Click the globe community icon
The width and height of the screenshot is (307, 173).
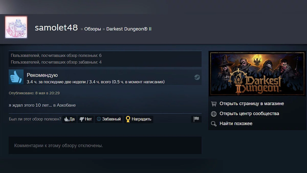[214, 114]
